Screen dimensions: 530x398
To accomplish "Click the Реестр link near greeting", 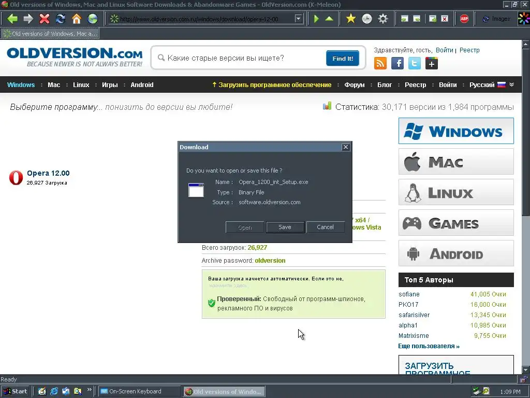I will pos(469,50).
